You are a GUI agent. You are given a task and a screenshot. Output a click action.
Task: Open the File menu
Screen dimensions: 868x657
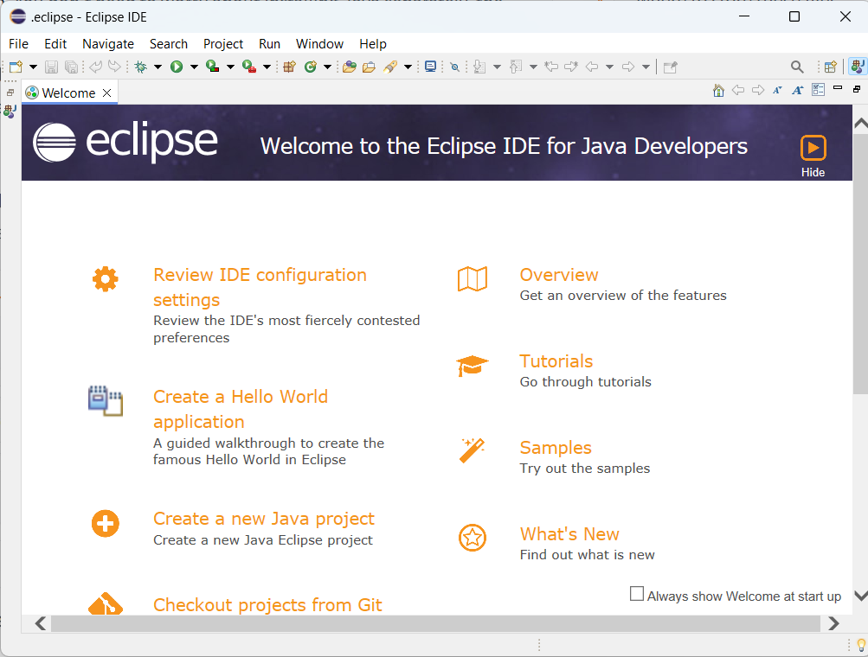[19, 44]
